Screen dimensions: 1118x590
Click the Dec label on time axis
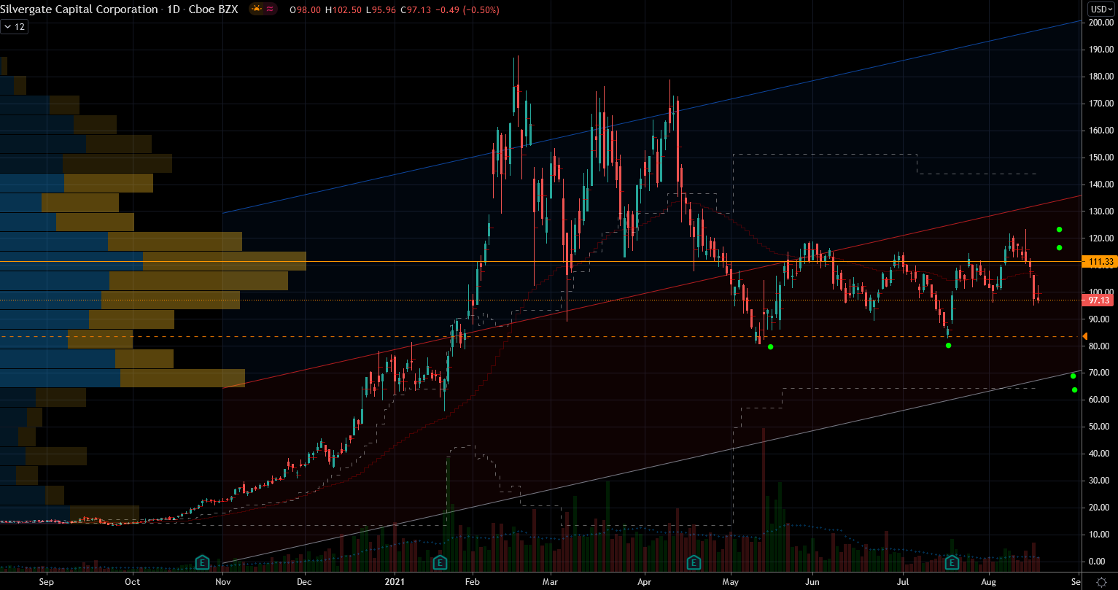click(x=305, y=583)
